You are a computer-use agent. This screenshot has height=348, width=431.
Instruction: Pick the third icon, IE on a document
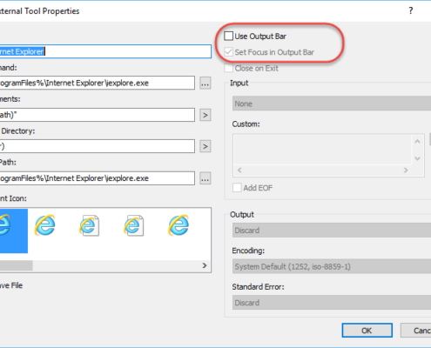pos(89,225)
